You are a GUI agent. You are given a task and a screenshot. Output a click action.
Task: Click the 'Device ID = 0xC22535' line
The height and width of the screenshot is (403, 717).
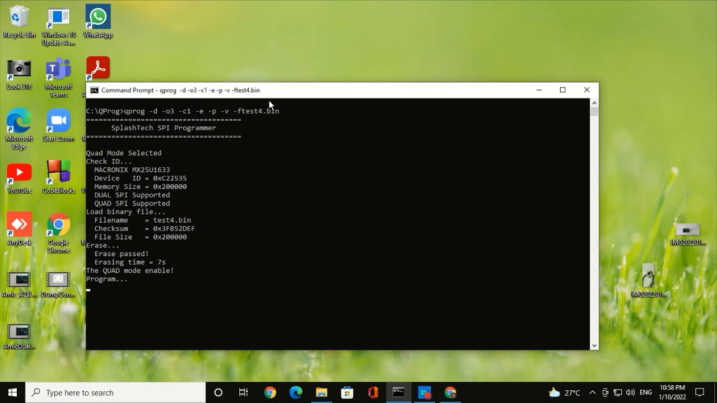coord(140,178)
